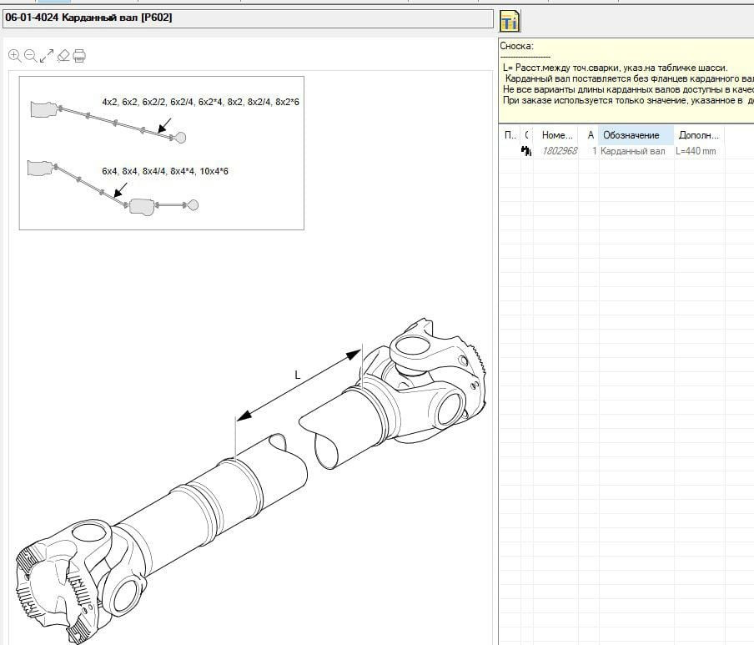Fit the drawing to window with arrows icon
The width and height of the screenshot is (754, 645).
pos(47,56)
